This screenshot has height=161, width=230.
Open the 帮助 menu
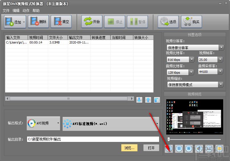[36, 11]
